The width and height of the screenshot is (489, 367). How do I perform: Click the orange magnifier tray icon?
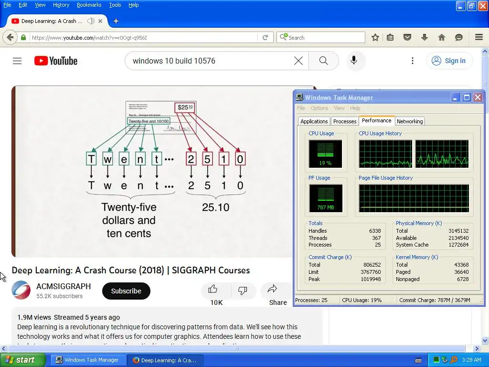coord(454,360)
